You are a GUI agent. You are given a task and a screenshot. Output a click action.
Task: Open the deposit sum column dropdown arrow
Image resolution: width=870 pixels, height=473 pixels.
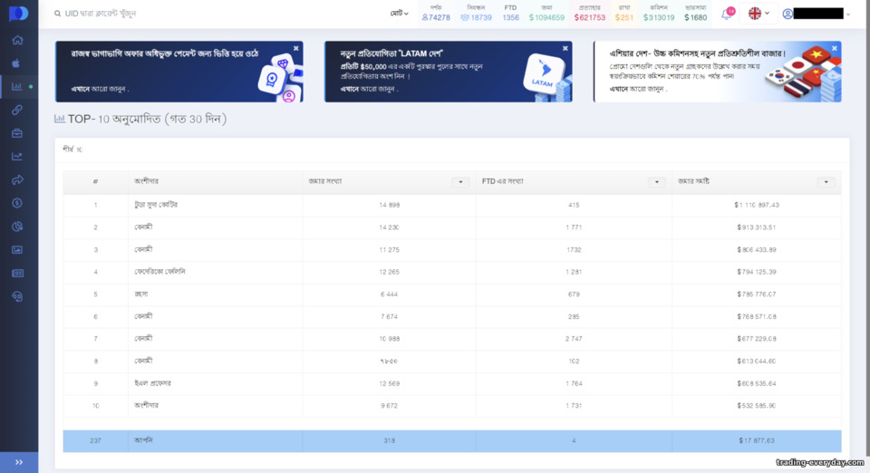click(826, 182)
